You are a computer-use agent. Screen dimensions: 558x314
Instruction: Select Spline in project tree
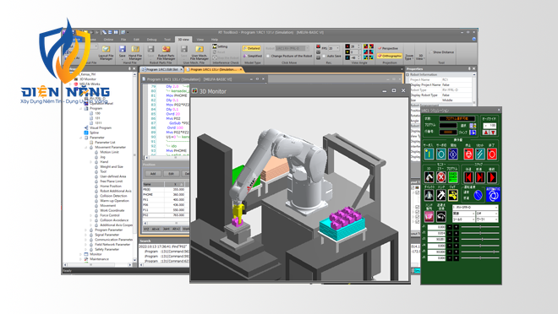(x=94, y=133)
